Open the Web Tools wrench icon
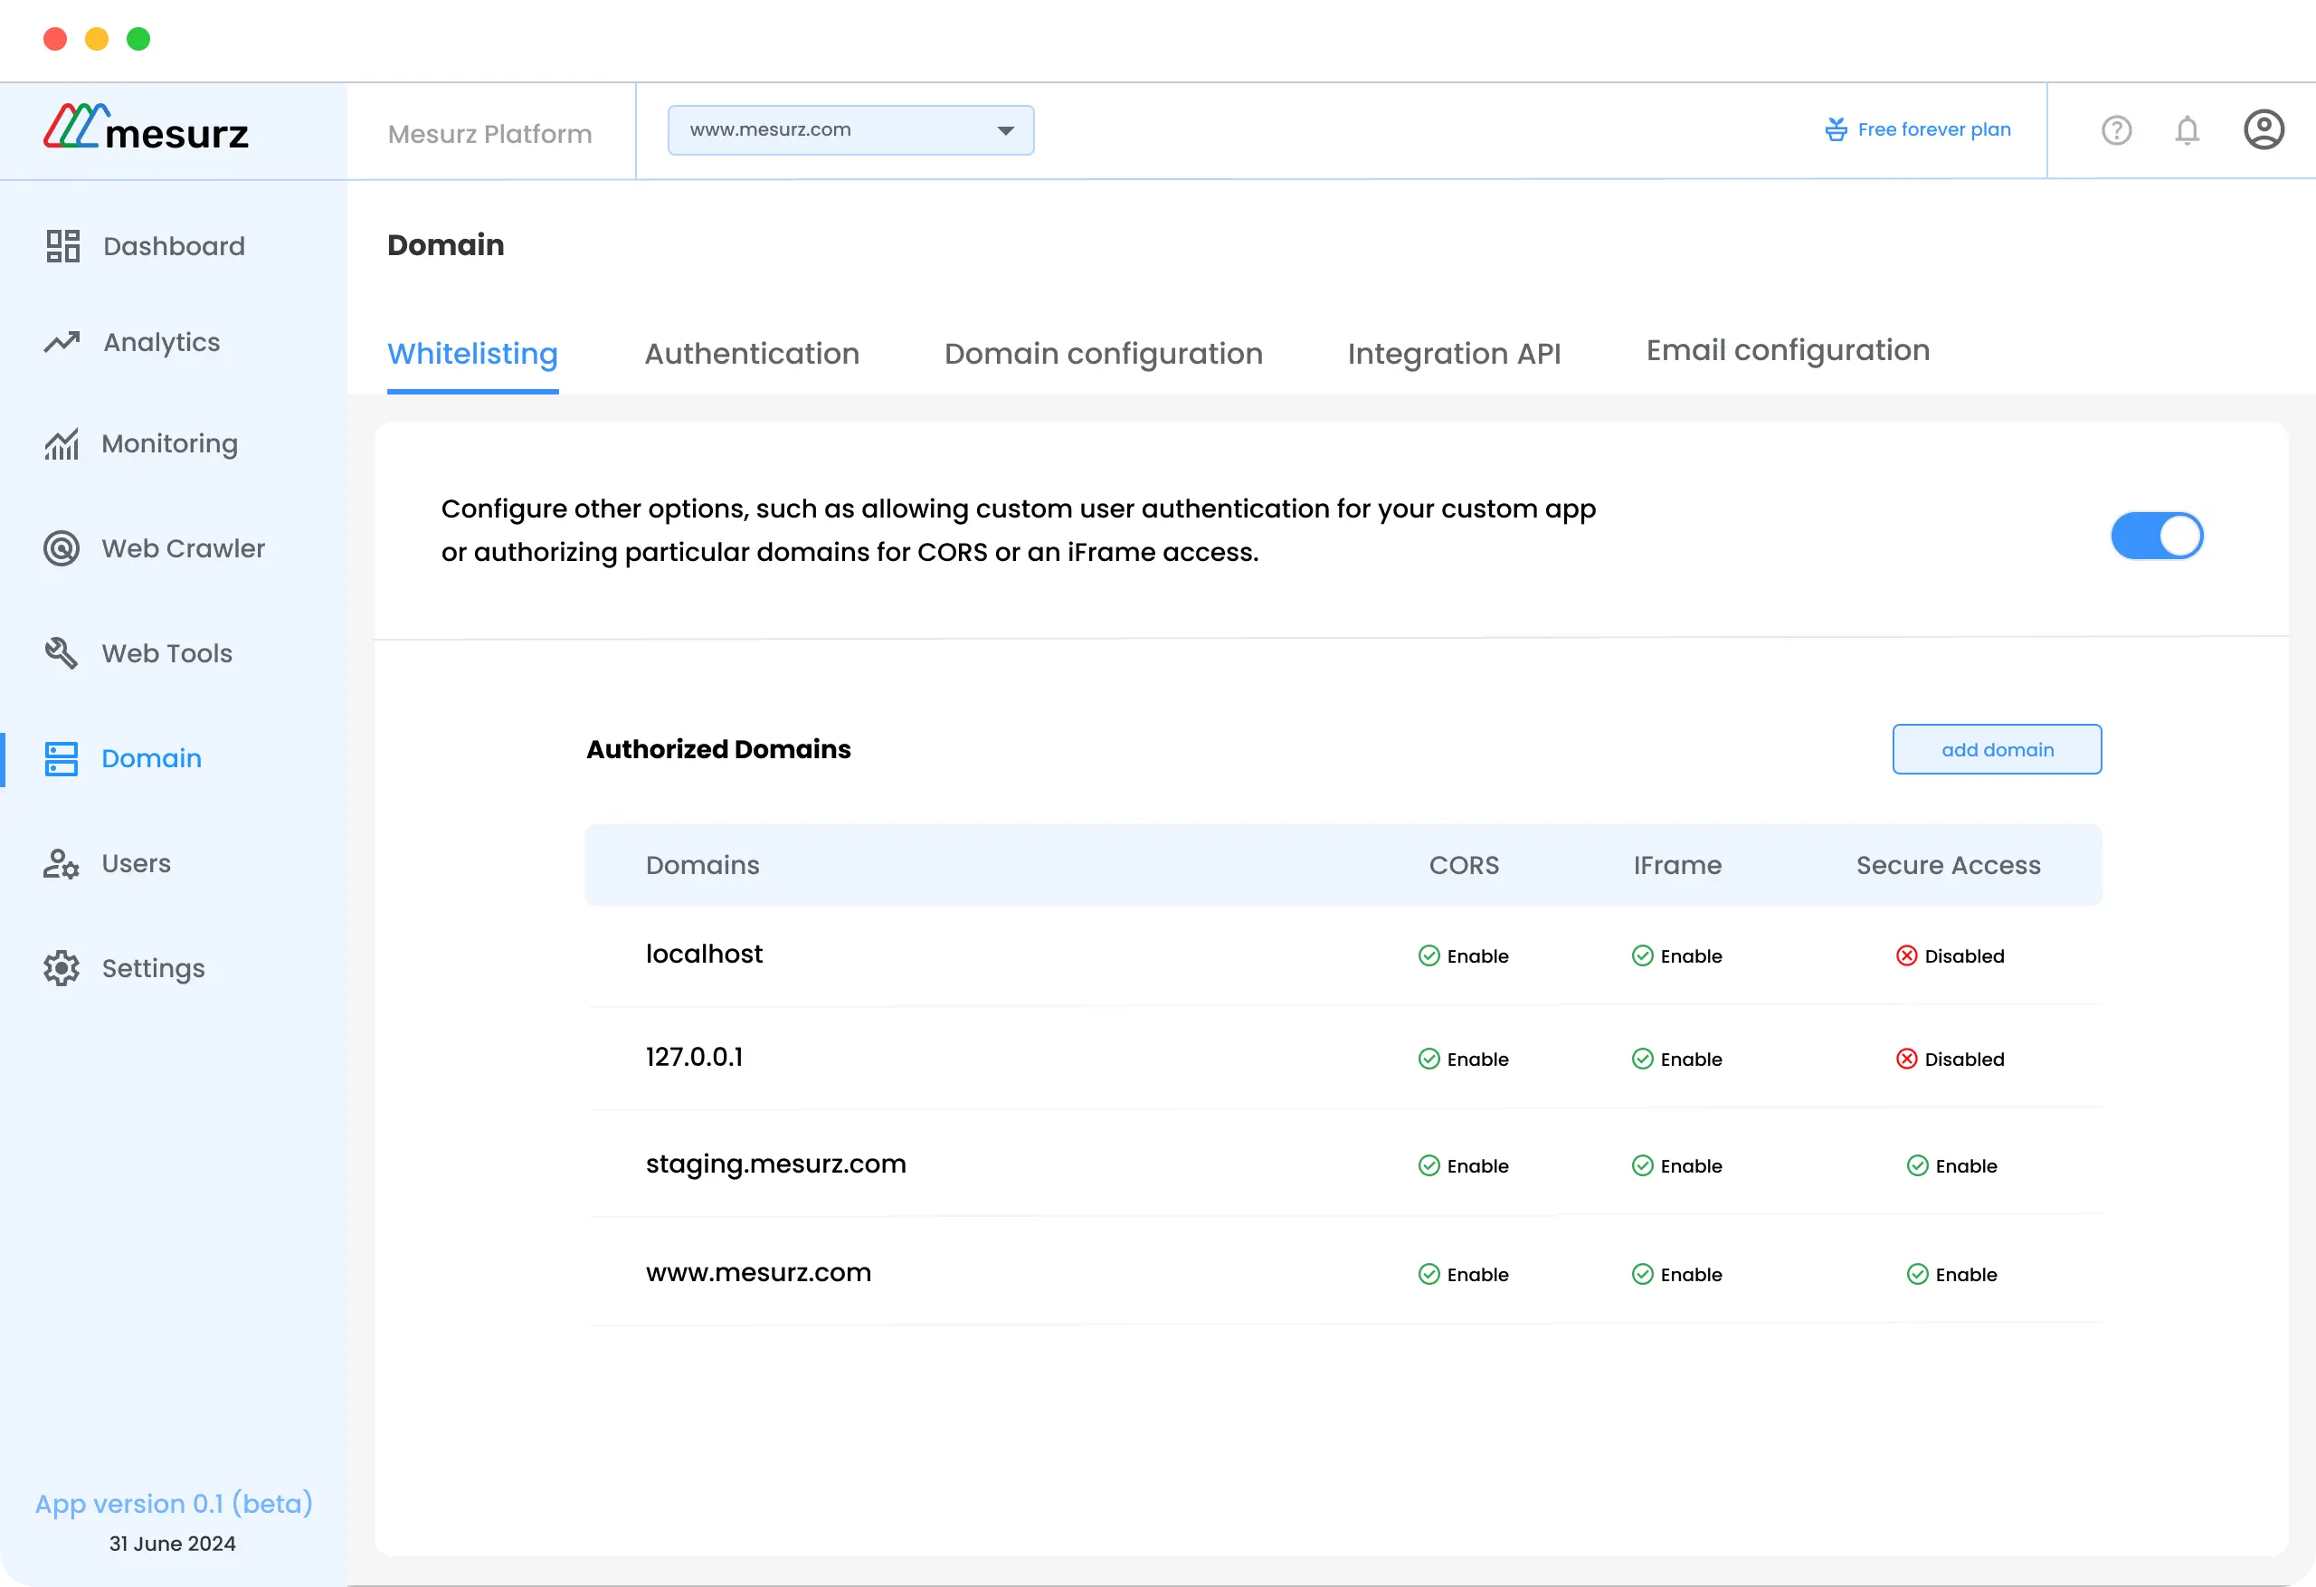This screenshot has width=2316, height=1587. pos(62,653)
